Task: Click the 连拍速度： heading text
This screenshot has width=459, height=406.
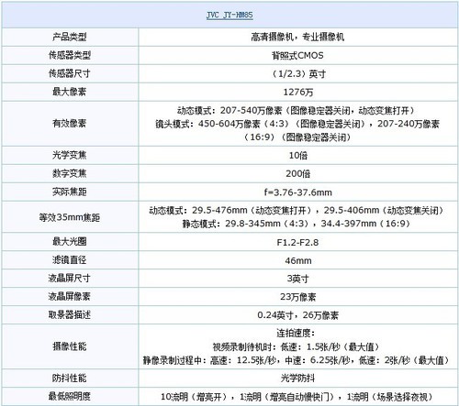Action: coord(296,333)
